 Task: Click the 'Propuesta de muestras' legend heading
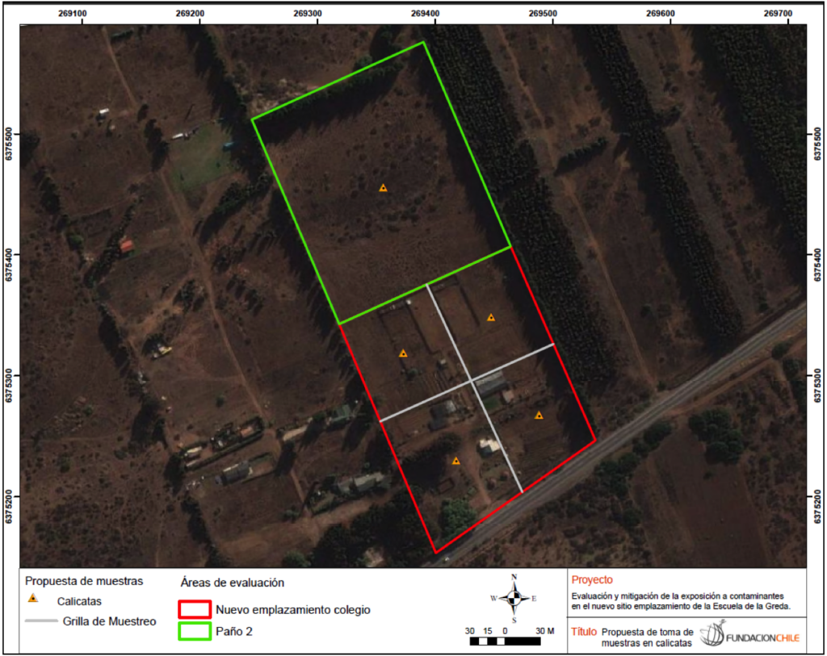(x=84, y=581)
